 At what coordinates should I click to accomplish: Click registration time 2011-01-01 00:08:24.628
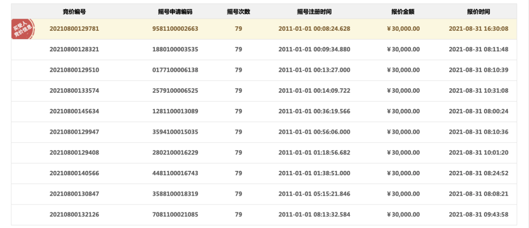[x=314, y=29]
